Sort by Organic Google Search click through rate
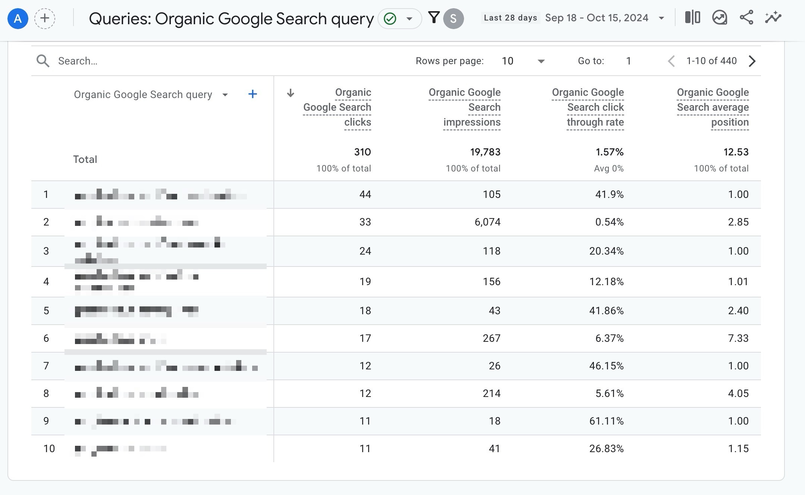Image resolution: width=805 pixels, height=495 pixels. [x=588, y=107]
